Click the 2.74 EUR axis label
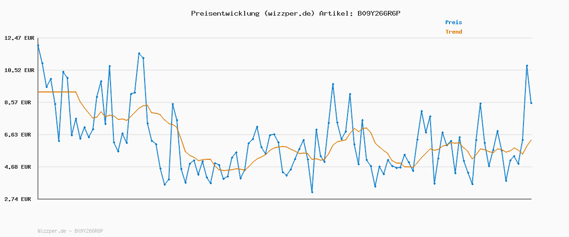Image resolution: width=569 pixels, height=237 pixels. 19,199
